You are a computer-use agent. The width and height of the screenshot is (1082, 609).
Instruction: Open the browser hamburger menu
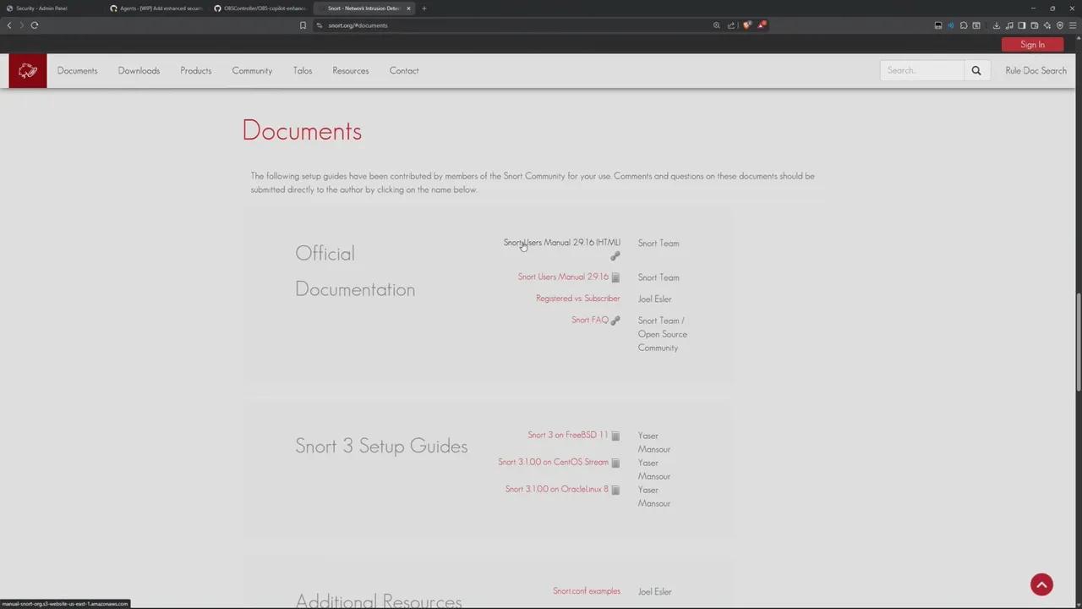click(x=1073, y=25)
